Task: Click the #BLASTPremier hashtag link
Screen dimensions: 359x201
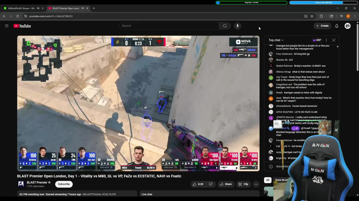Action: pyautogui.click(x=92, y=194)
